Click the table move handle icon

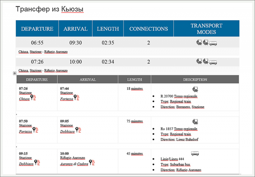click(x=15, y=74)
